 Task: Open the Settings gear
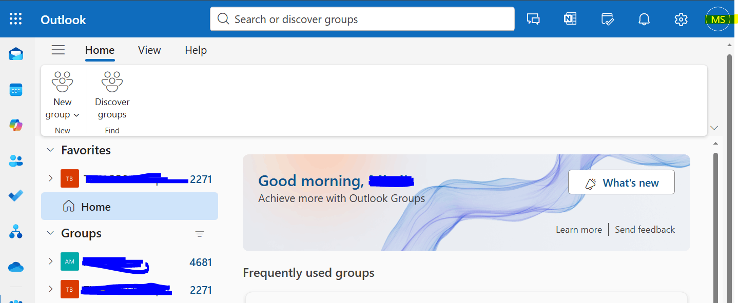(x=681, y=19)
